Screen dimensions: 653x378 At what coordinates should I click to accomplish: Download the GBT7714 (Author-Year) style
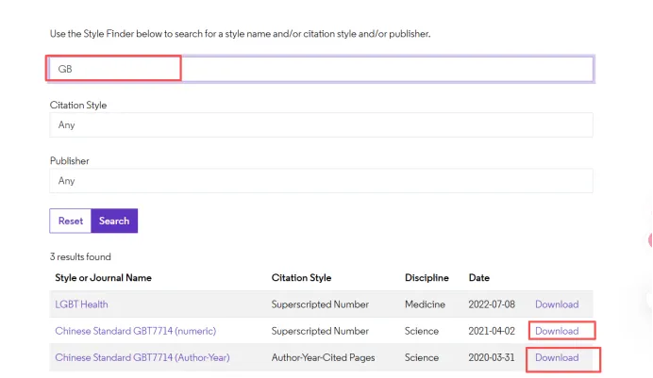(x=557, y=357)
